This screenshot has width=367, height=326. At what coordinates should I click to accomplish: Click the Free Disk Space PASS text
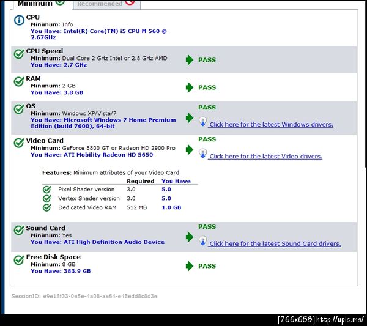(x=207, y=266)
